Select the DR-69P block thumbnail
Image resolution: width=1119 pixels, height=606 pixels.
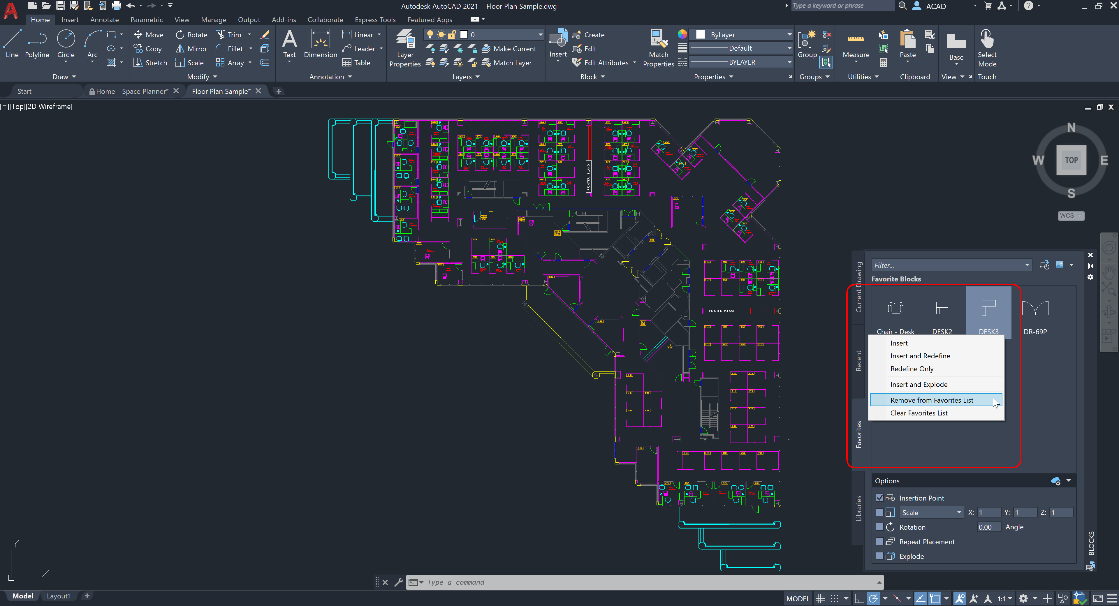click(1035, 315)
